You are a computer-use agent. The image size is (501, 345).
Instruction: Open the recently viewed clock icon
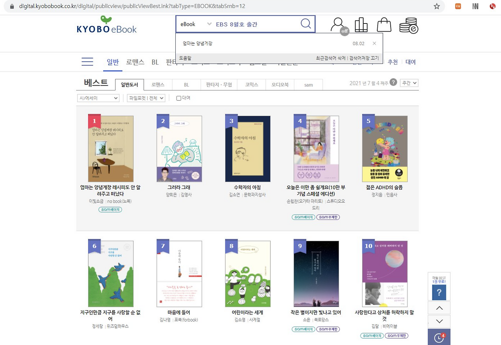pos(439,337)
